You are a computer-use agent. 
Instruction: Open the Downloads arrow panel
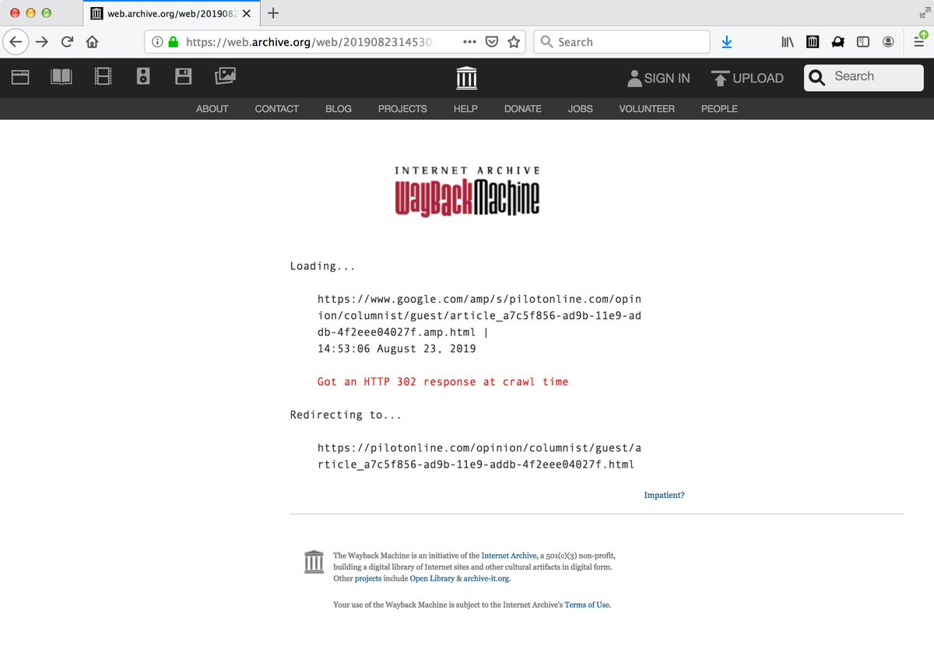(x=727, y=42)
